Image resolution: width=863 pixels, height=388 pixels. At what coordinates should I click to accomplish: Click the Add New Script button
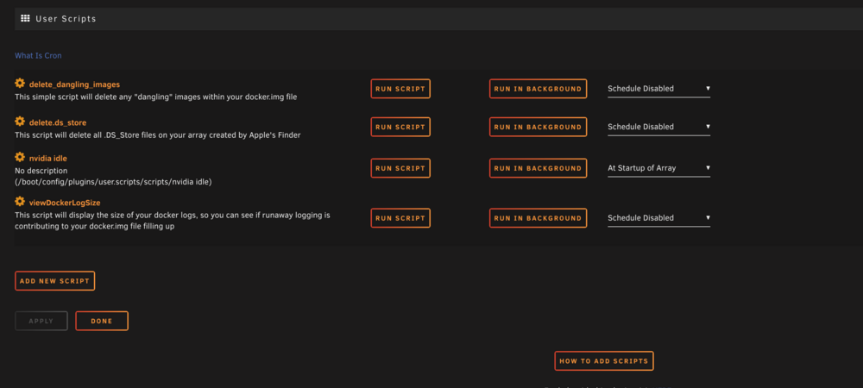54,281
